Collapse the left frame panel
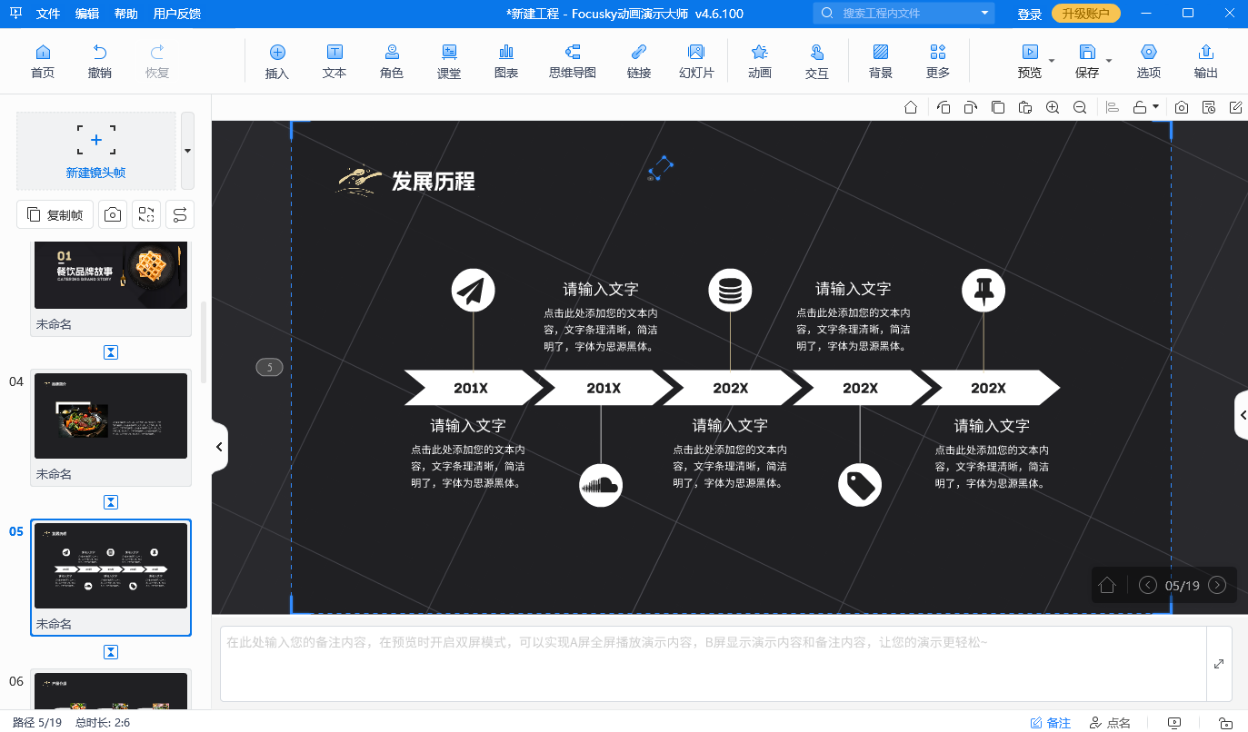1248x732 pixels. pyautogui.click(x=219, y=446)
